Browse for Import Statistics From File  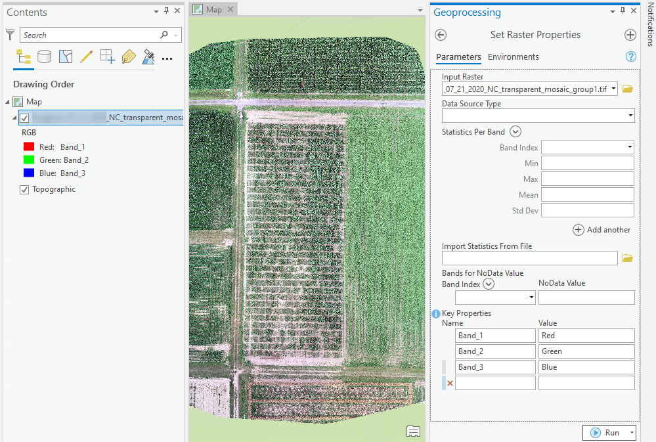click(627, 257)
